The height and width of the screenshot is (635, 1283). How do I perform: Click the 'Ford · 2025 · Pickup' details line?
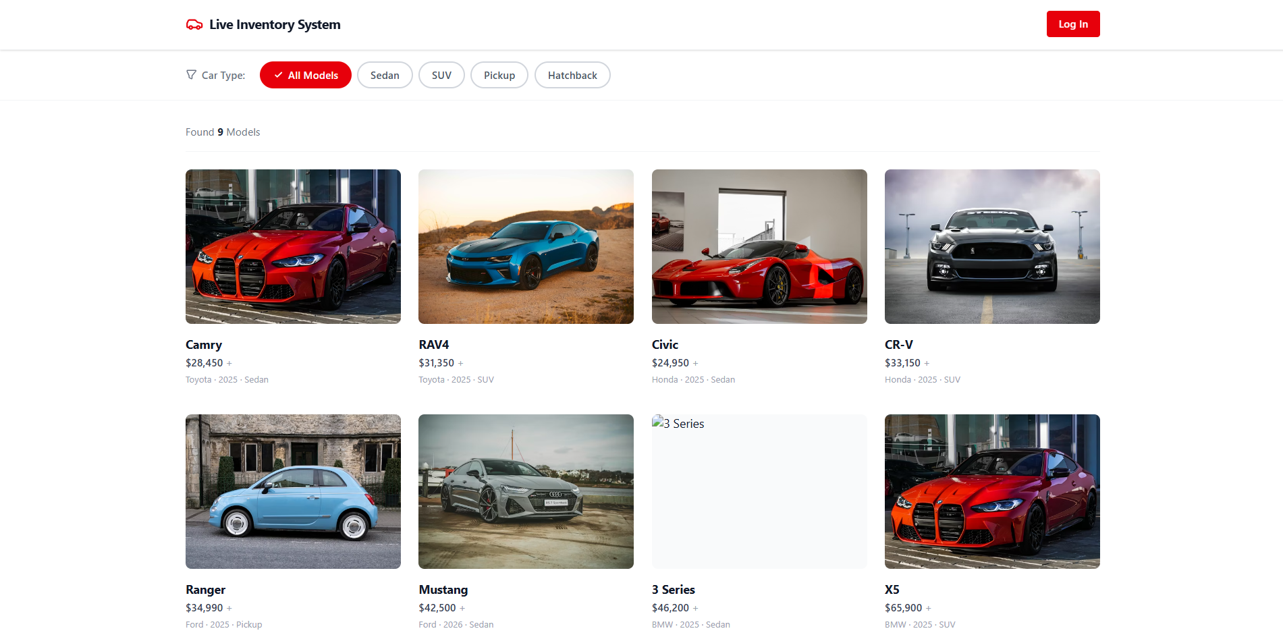pos(224,625)
